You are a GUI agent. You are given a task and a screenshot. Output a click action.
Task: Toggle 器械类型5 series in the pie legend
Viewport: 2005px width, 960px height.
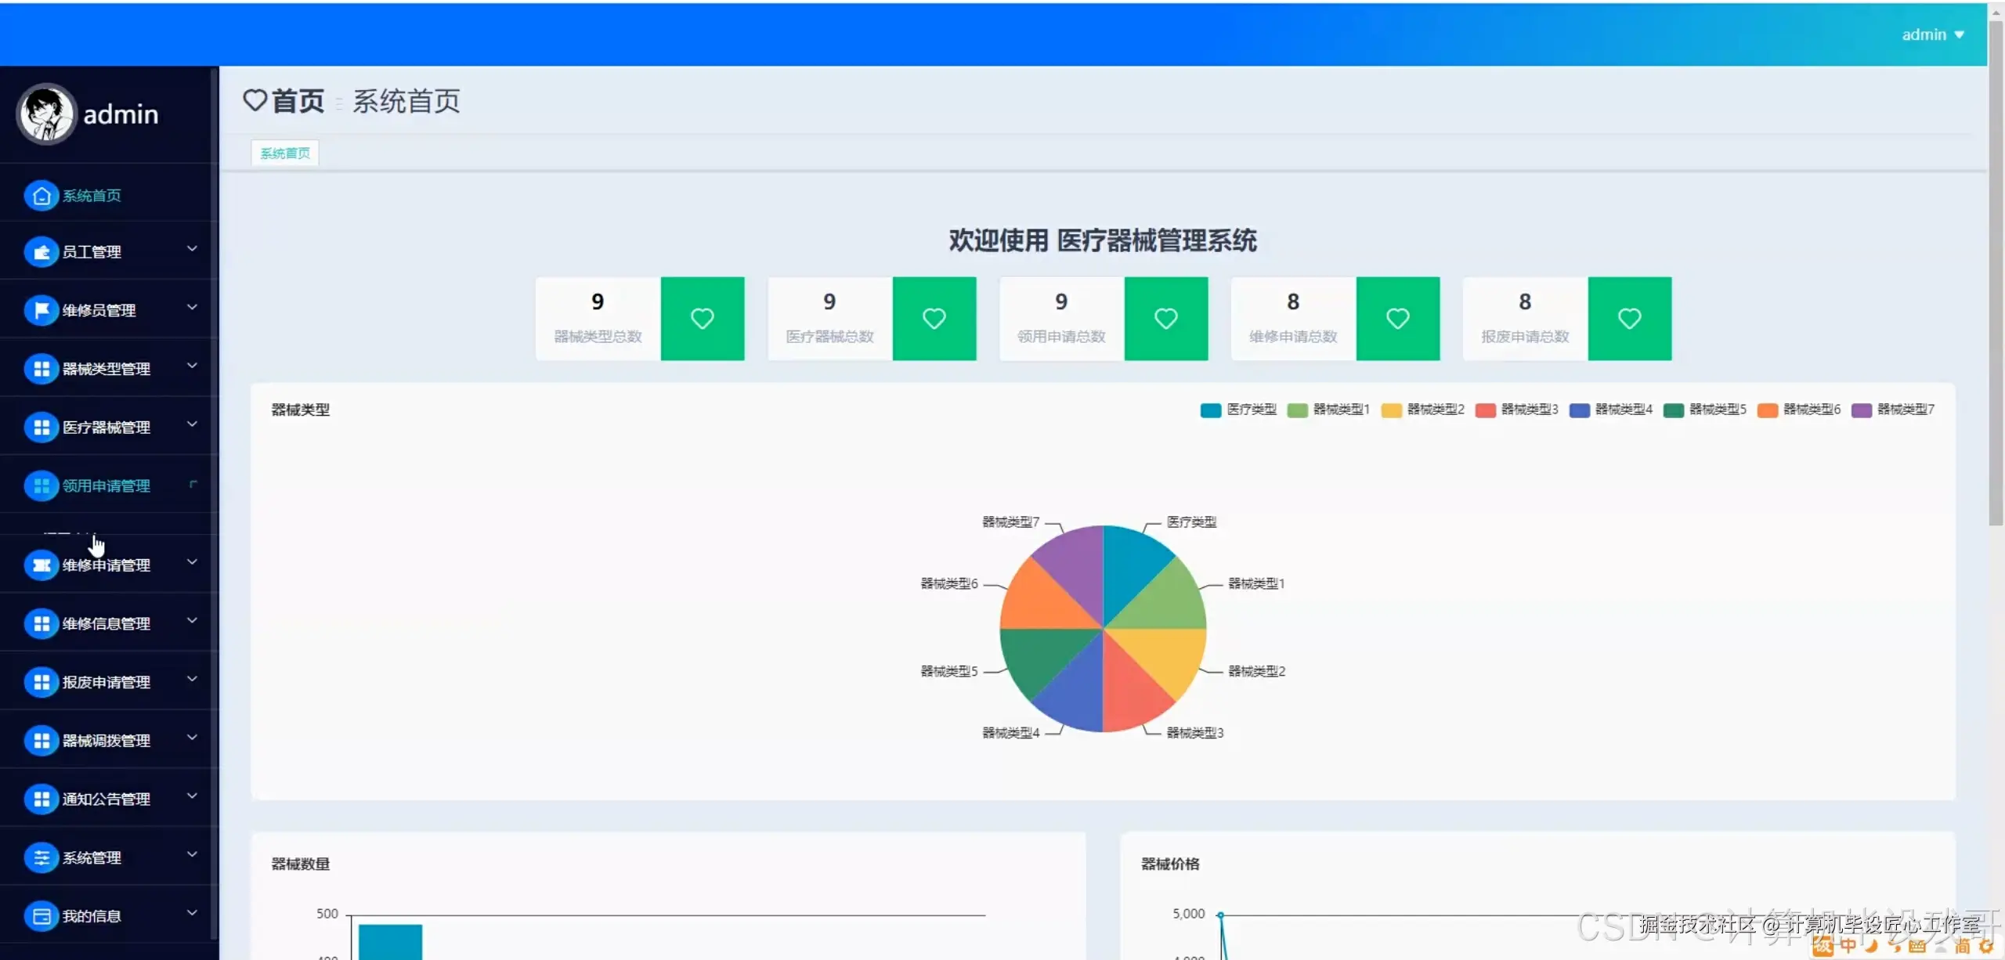(1705, 410)
